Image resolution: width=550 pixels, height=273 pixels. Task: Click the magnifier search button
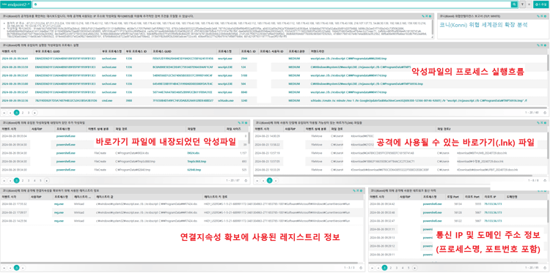pyautogui.click(x=514, y=4)
